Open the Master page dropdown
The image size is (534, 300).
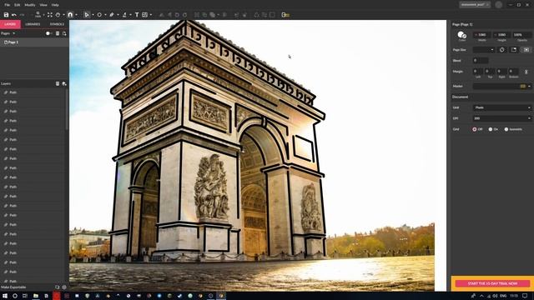click(x=502, y=87)
